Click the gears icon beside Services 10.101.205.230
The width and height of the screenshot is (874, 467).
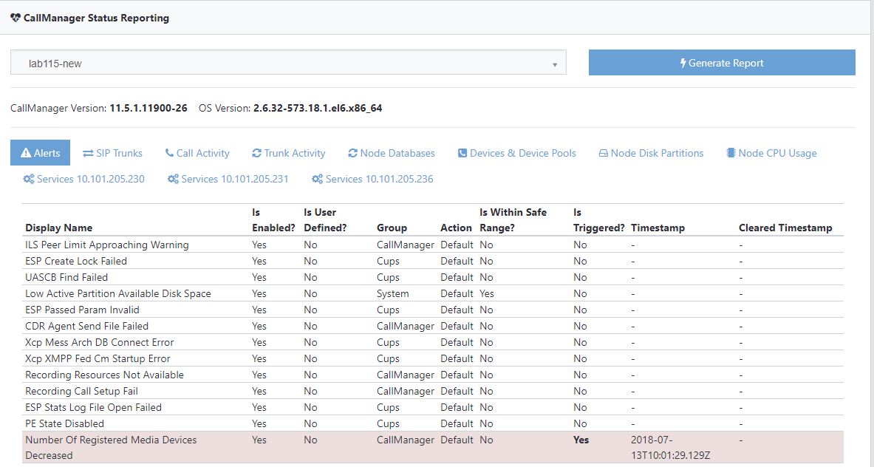tap(28, 179)
